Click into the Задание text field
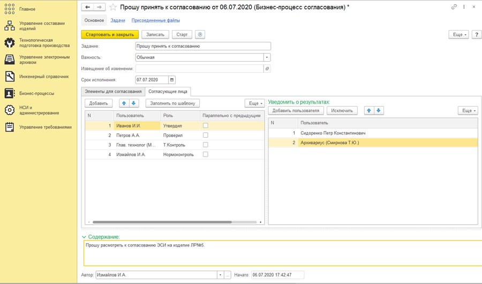Screen dimensions: 482x284 [x=202, y=46]
